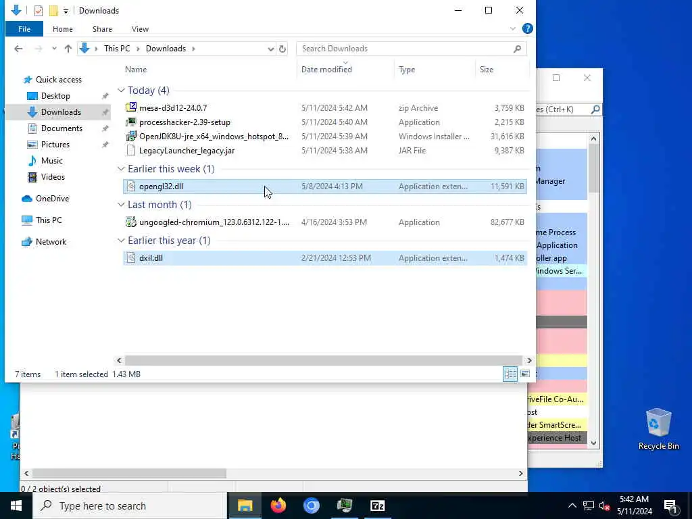Open Chromium browser from taskbar
Screen dimensions: 692x519
(311, 505)
